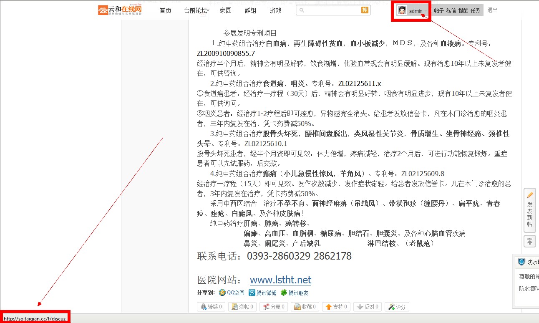Click the phone number 0393-2860329 2862178 text
This screenshot has width=539, height=323.
pyautogui.click(x=299, y=256)
